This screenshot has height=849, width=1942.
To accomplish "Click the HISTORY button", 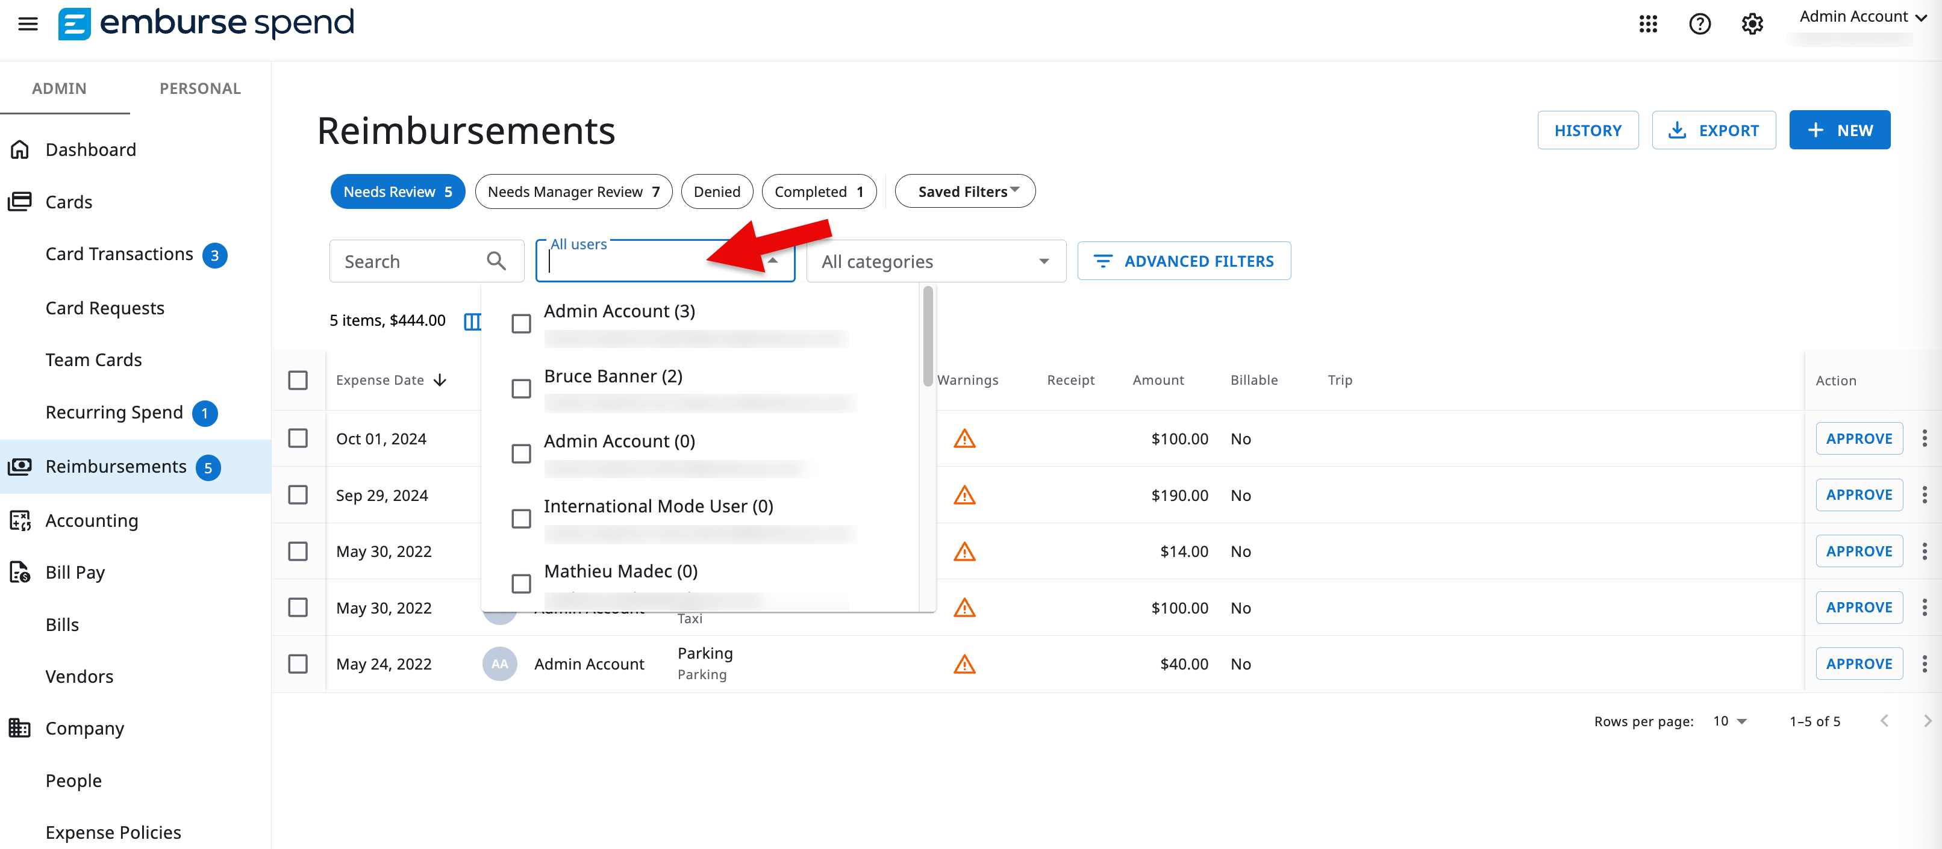I will [x=1588, y=129].
